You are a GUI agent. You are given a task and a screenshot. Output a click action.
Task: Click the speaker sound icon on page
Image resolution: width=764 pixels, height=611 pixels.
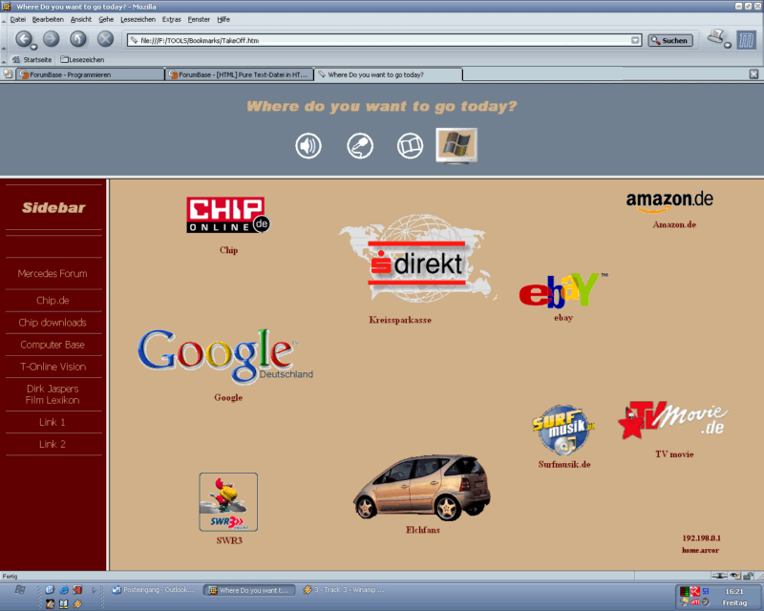[308, 145]
